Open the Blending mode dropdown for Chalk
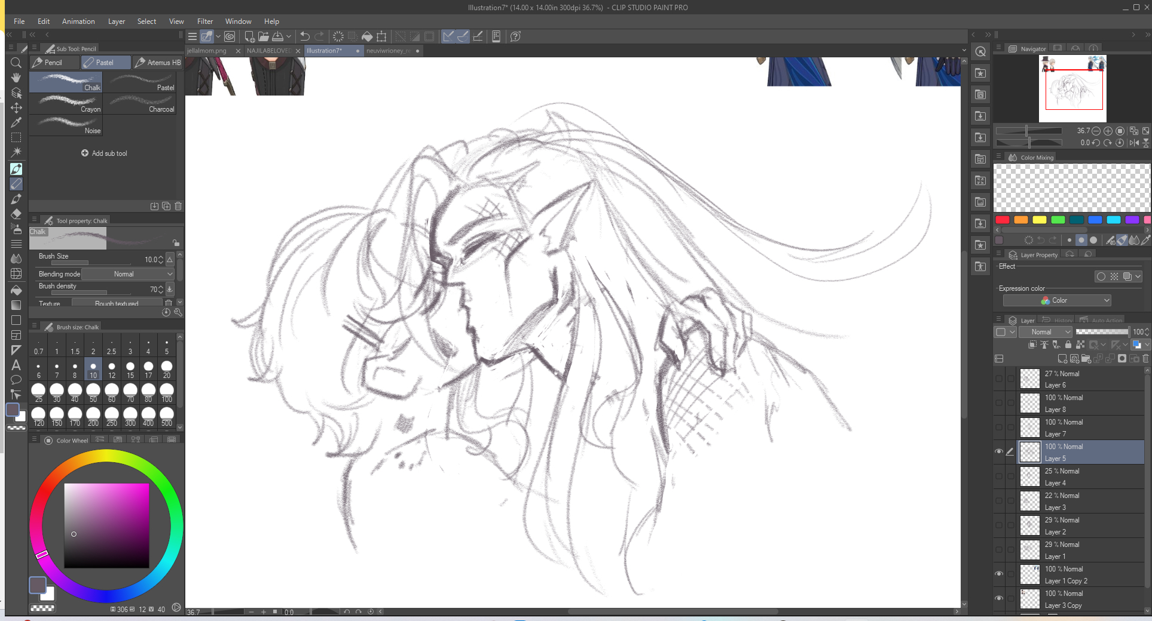Screen dimensions: 1152x621 pos(127,274)
